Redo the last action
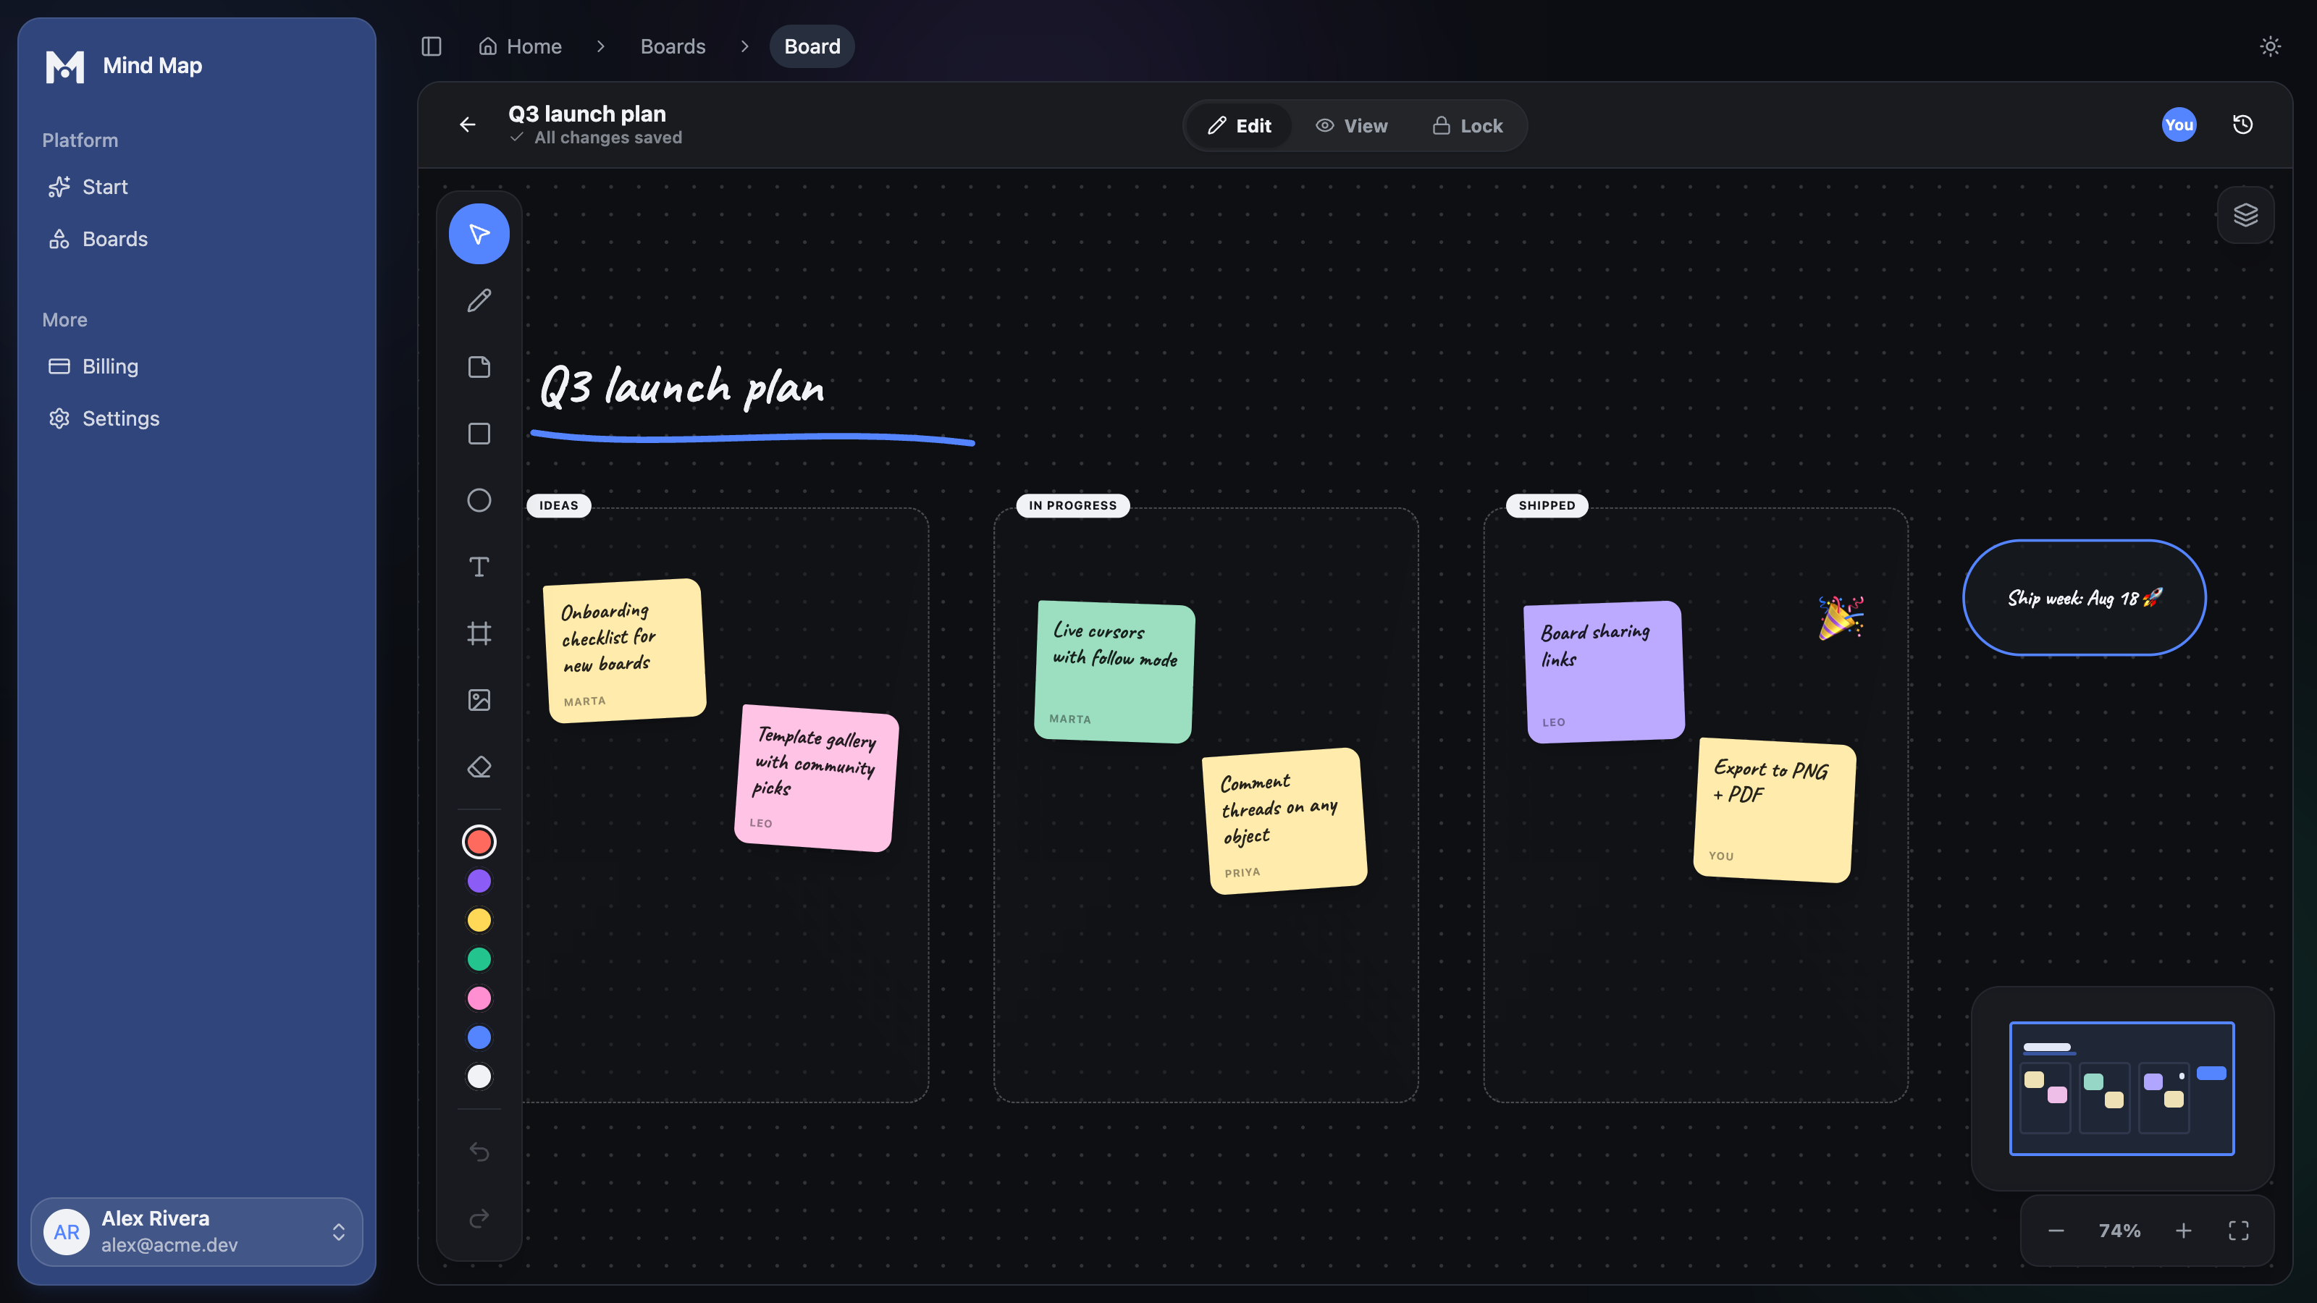 (479, 1218)
